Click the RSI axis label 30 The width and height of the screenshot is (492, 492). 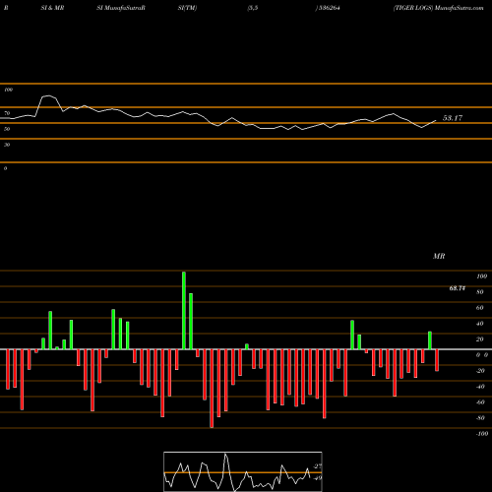tap(7, 145)
